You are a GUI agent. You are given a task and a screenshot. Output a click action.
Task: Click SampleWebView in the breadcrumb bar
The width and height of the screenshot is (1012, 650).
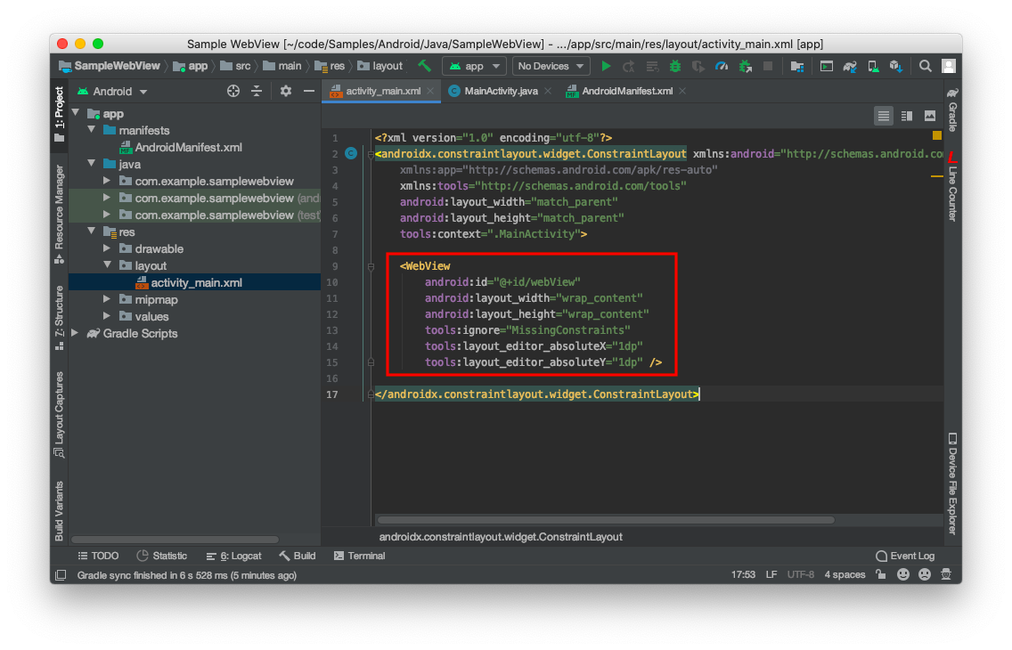tap(110, 66)
